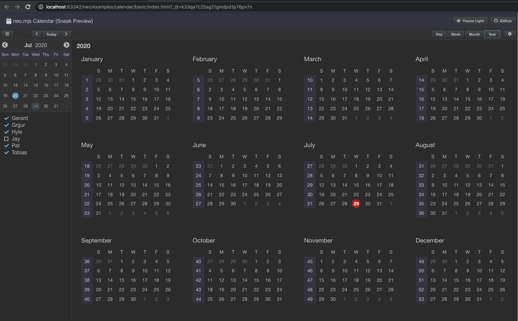Click the September month heading

[x=96, y=240]
